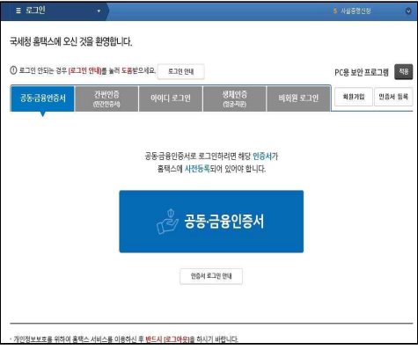Select the 공동·금융인증서 tab
This screenshot has height=350, width=418.
(x=43, y=98)
